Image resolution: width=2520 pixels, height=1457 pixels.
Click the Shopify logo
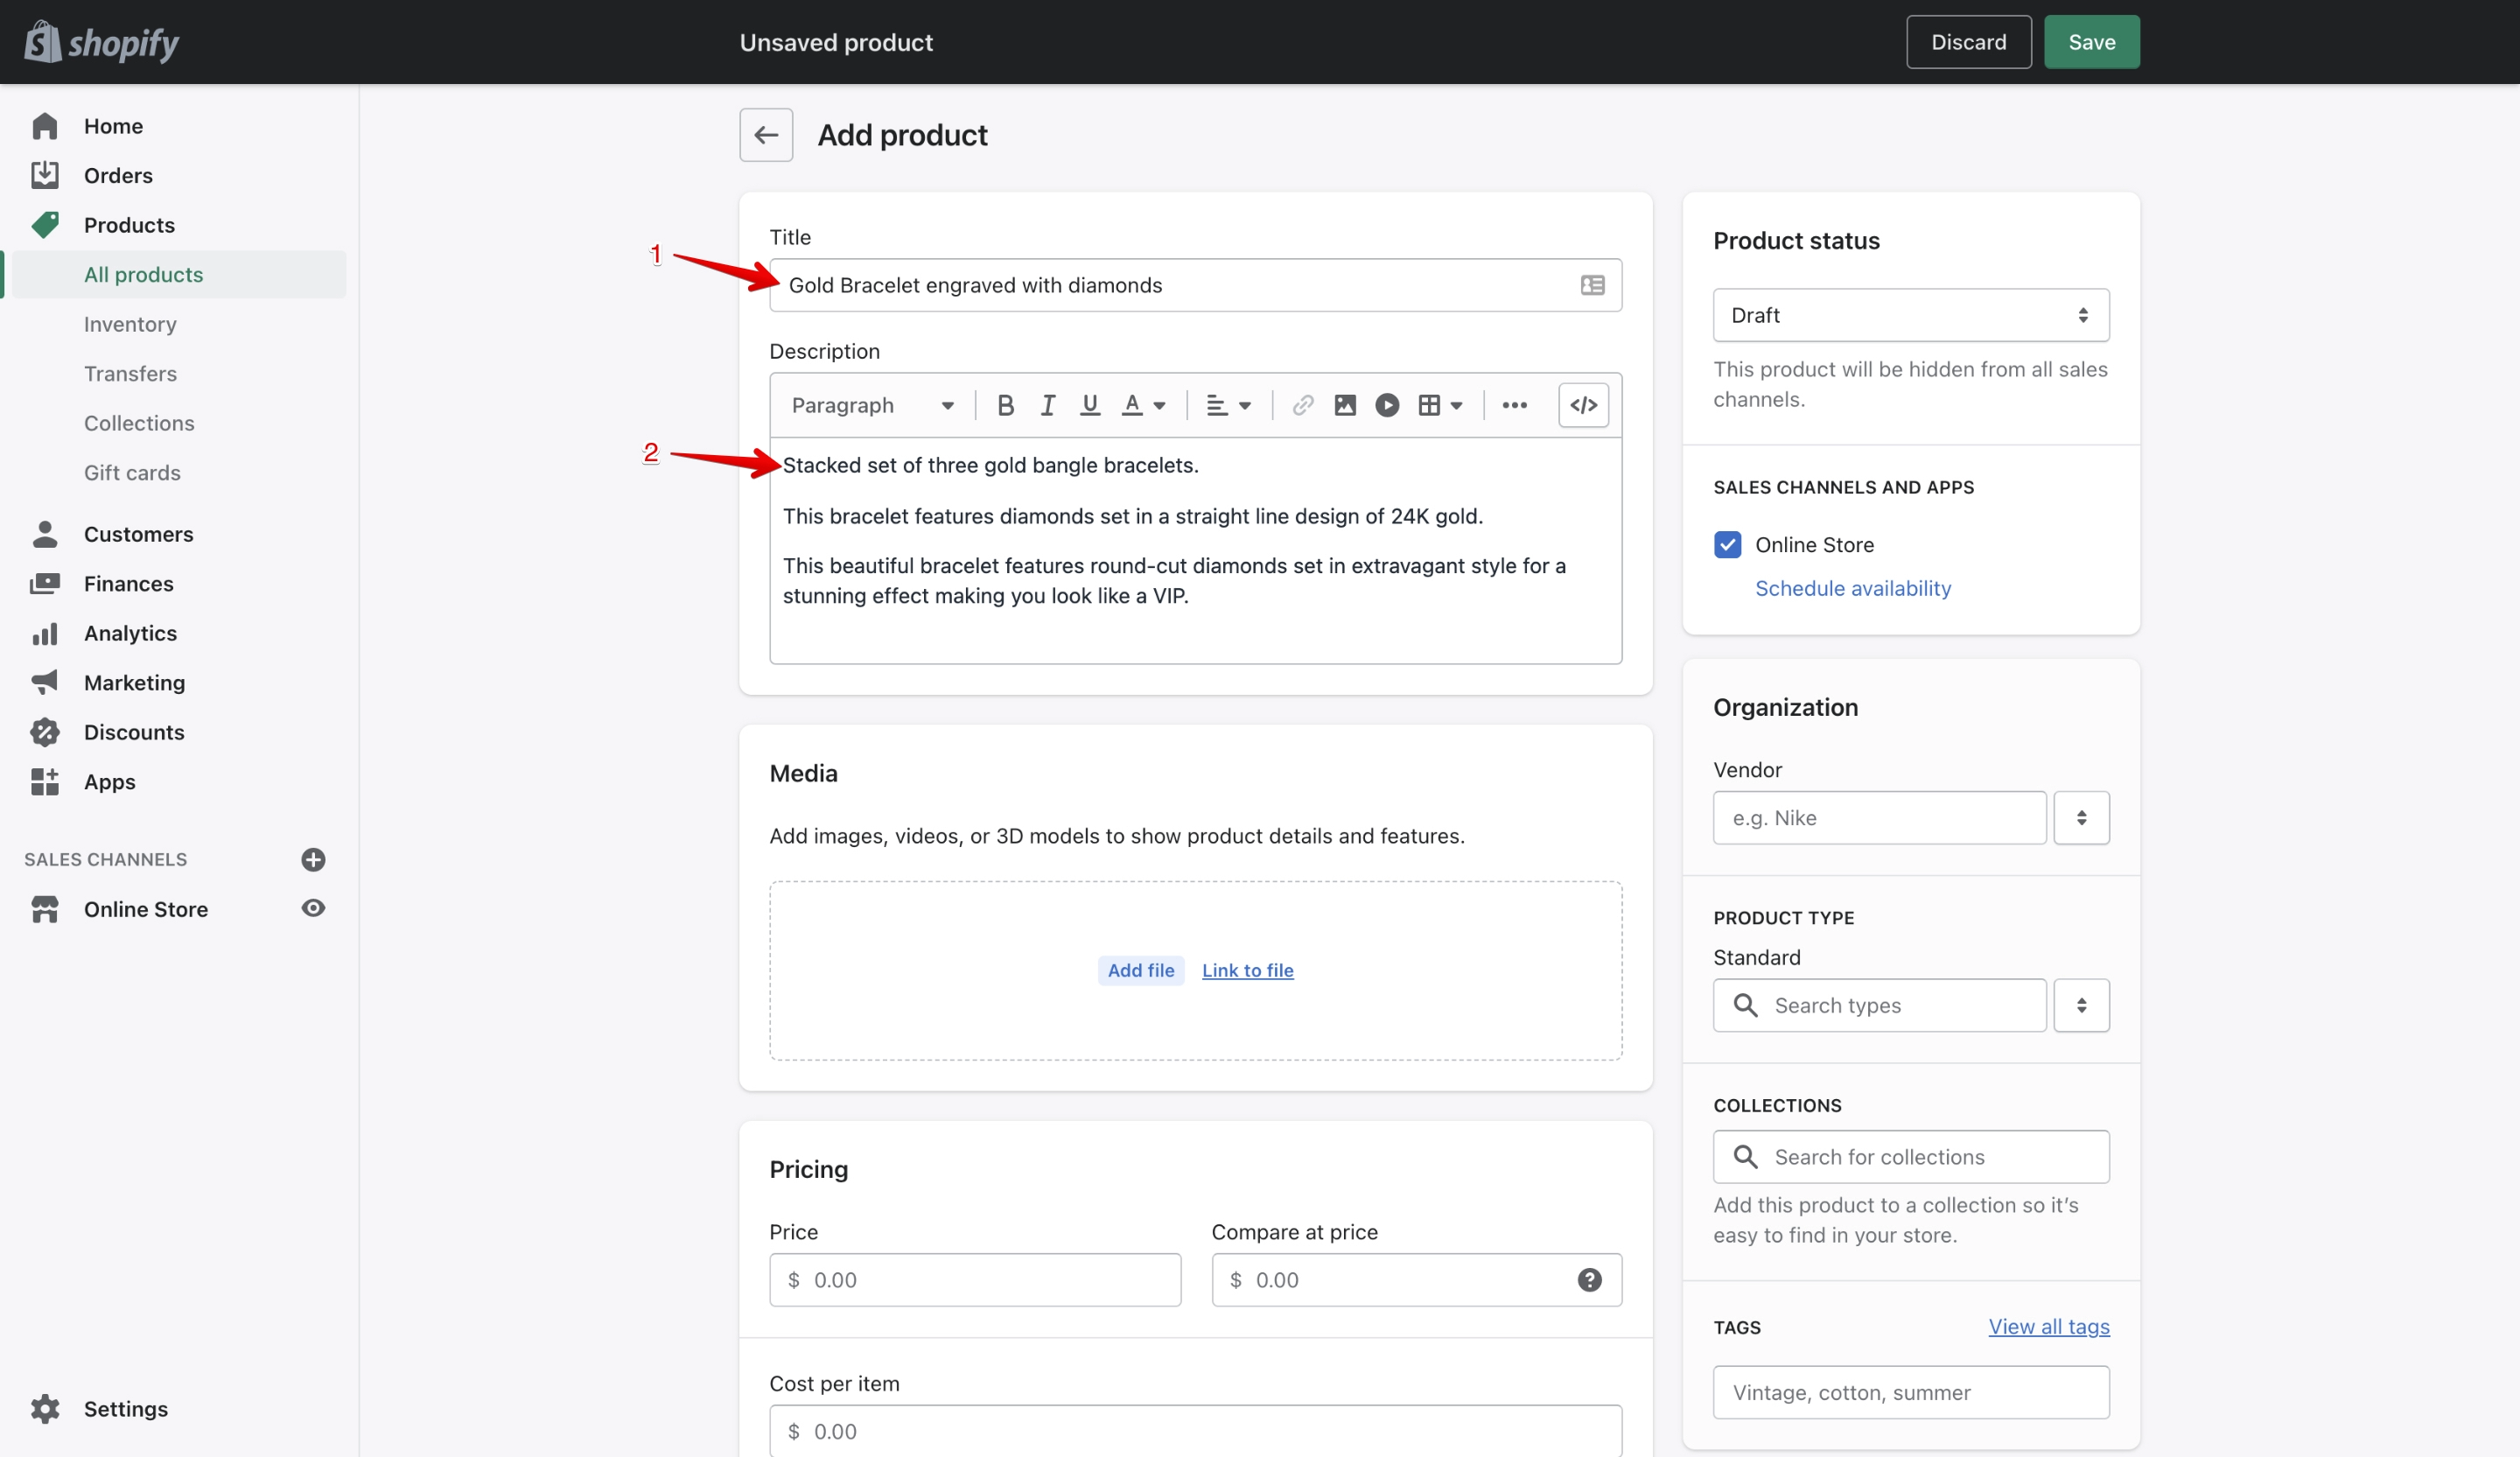[x=101, y=42]
